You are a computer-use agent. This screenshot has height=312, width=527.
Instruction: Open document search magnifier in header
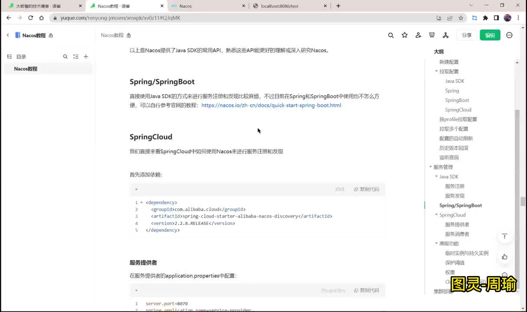click(391, 35)
